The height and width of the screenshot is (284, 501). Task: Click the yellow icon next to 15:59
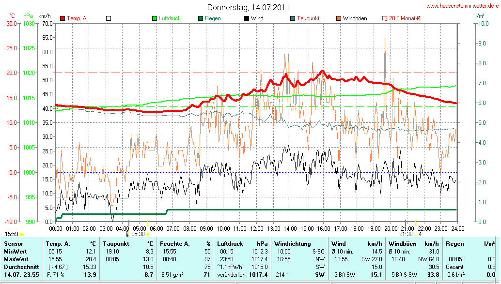tap(22, 234)
